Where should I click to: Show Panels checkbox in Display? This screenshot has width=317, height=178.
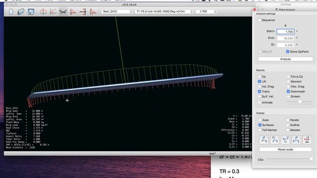point(288,120)
